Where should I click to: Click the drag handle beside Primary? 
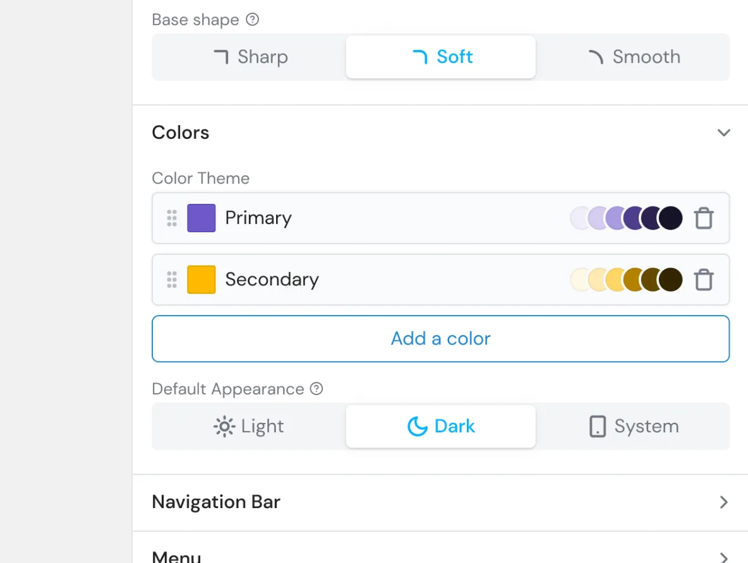[x=171, y=217]
